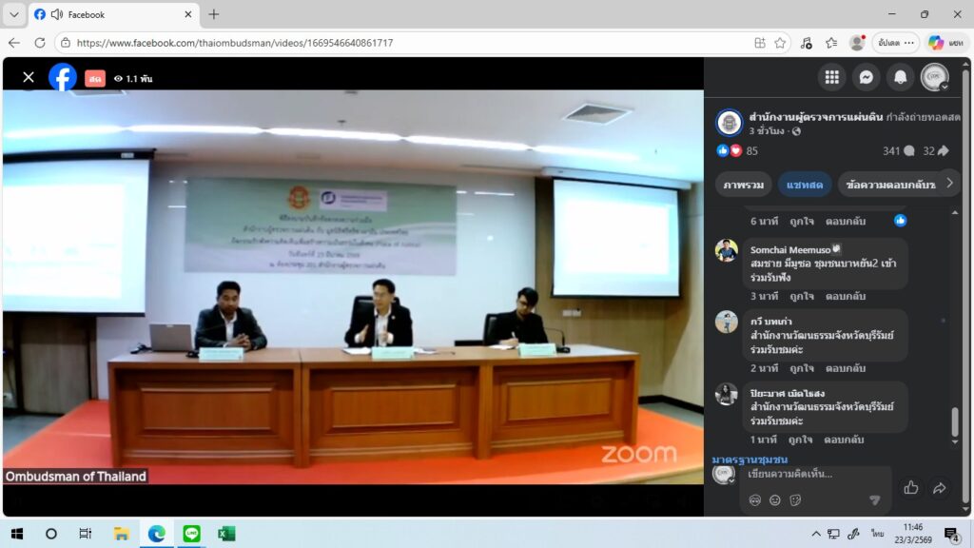Open the emoji picker in the comment box
974x548 pixels.
(x=775, y=500)
